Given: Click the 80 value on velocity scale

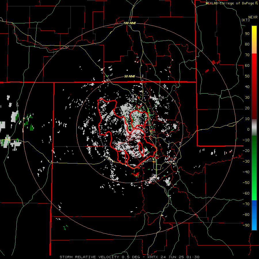Looking at the screenshot, I should point(247,44).
